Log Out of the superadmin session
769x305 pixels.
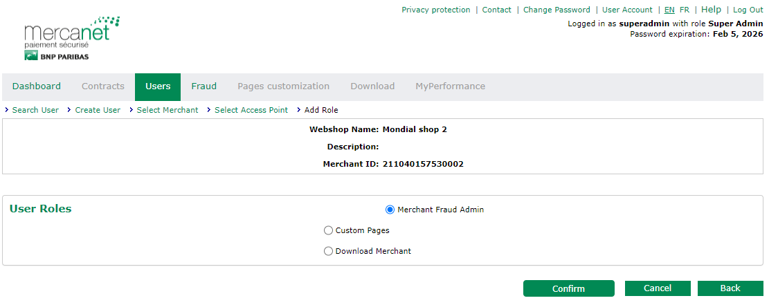tap(748, 10)
